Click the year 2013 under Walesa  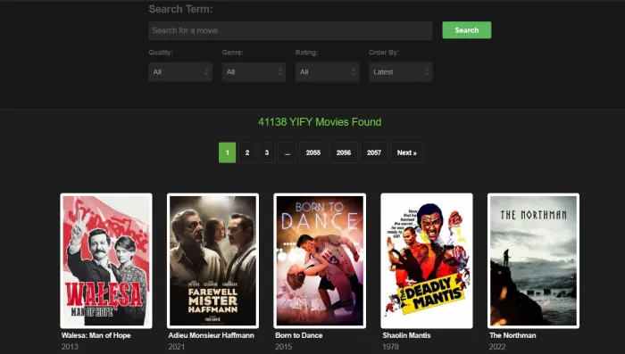[70, 347]
